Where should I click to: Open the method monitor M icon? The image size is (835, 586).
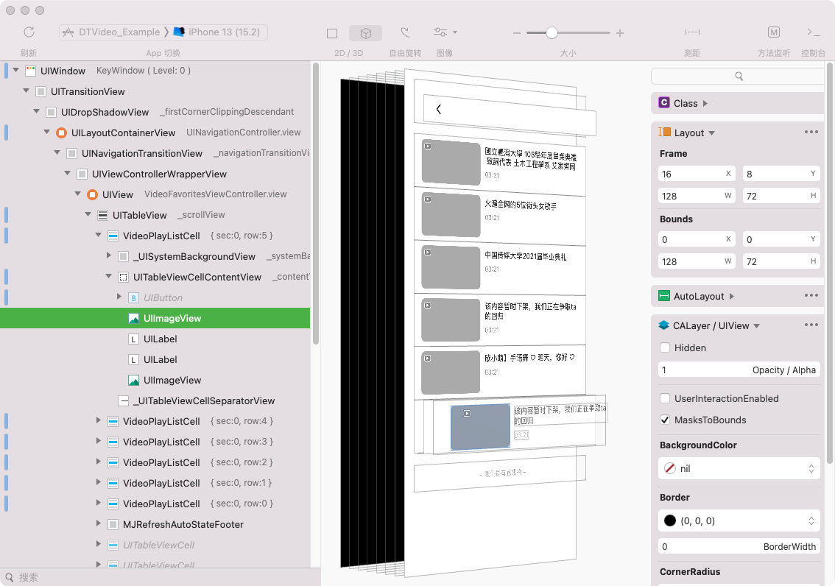774,32
